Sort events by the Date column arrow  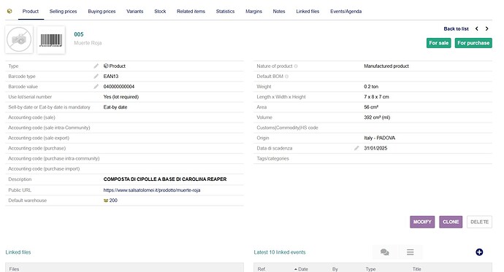click(x=296, y=269)
